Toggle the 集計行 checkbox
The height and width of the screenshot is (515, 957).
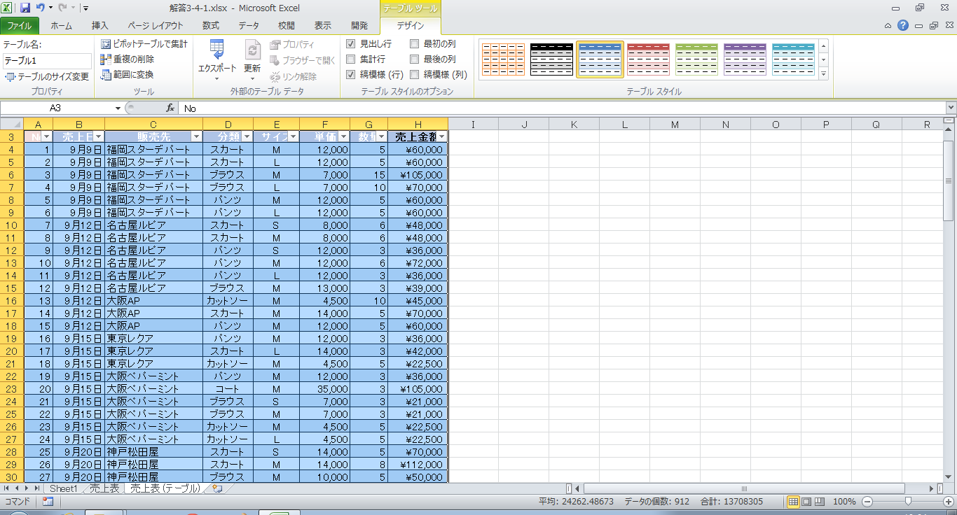(351, 59)
